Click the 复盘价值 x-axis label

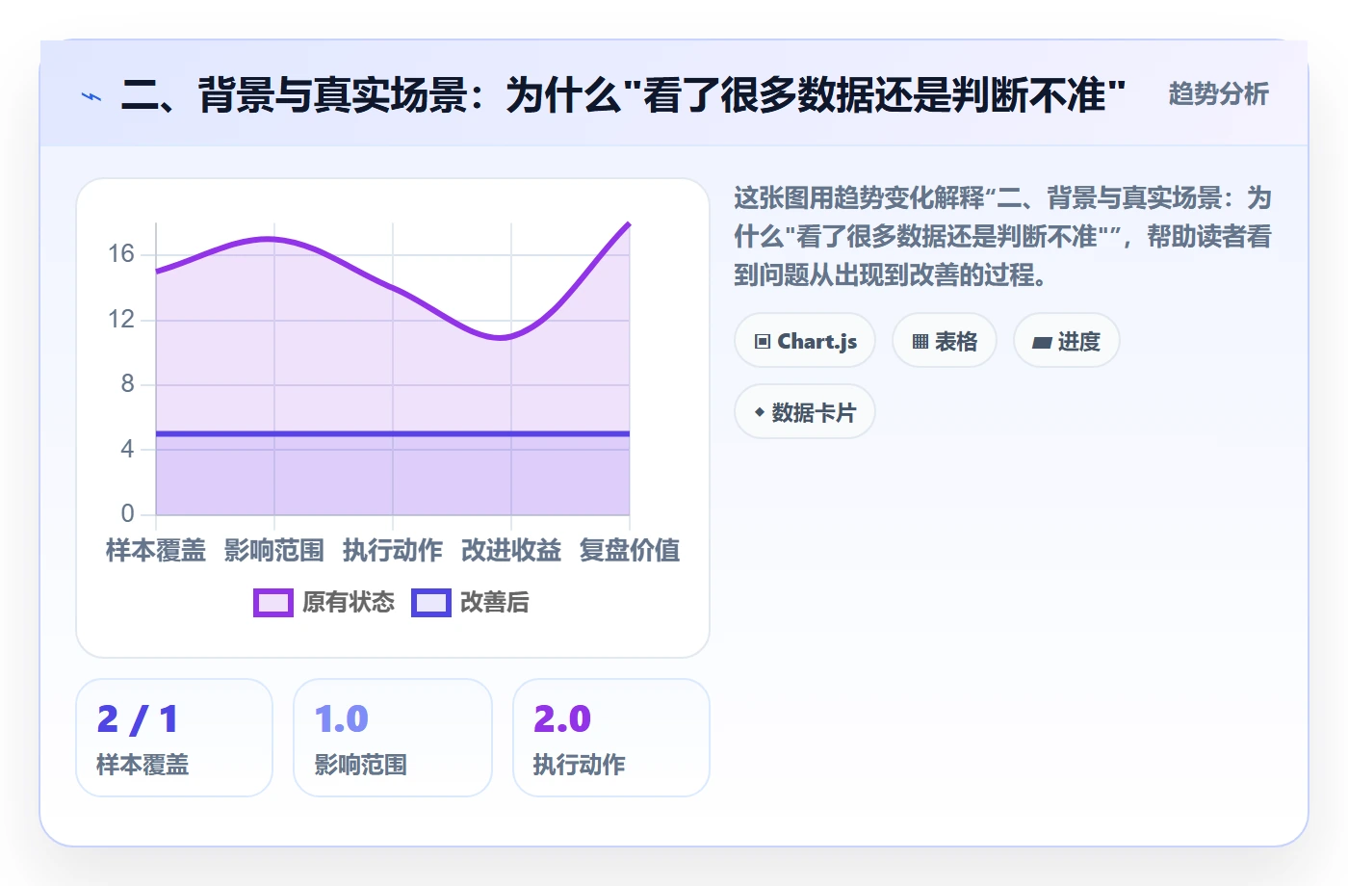[630, 551]
